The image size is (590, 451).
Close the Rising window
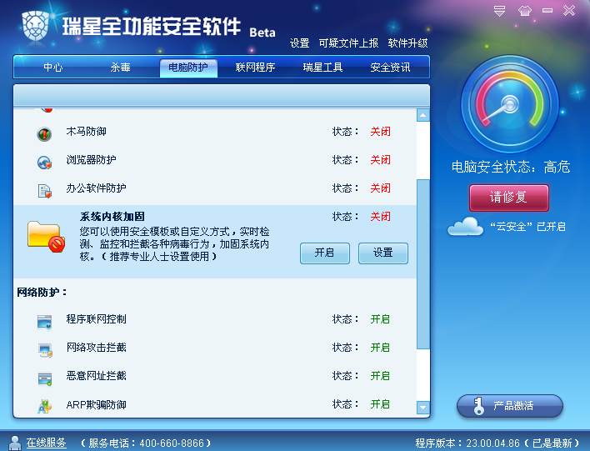coord(569,11)
